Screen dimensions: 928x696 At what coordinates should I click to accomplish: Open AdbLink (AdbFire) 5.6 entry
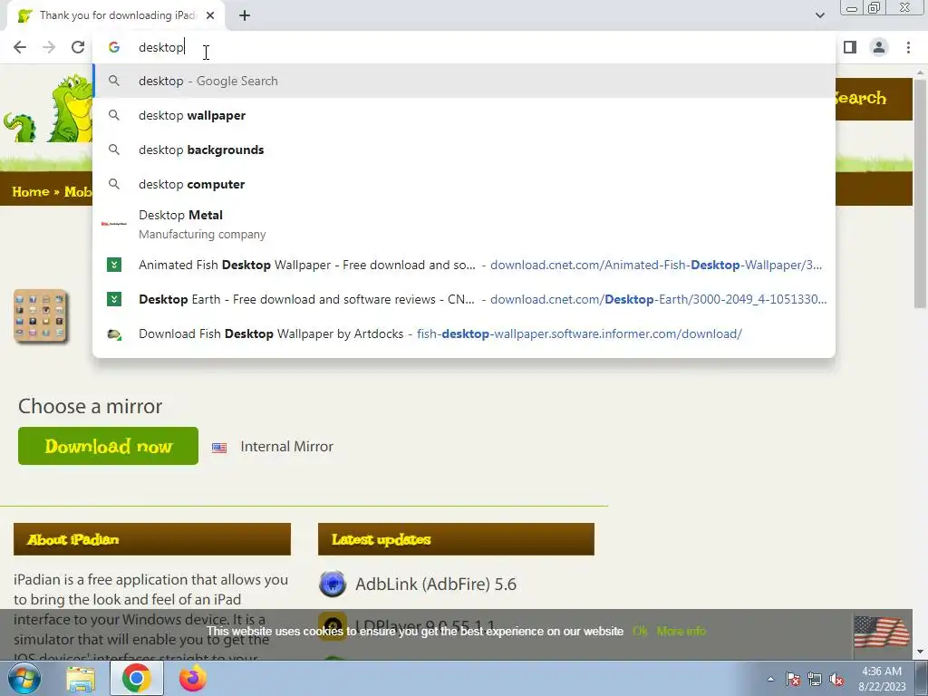pos(436,585)
